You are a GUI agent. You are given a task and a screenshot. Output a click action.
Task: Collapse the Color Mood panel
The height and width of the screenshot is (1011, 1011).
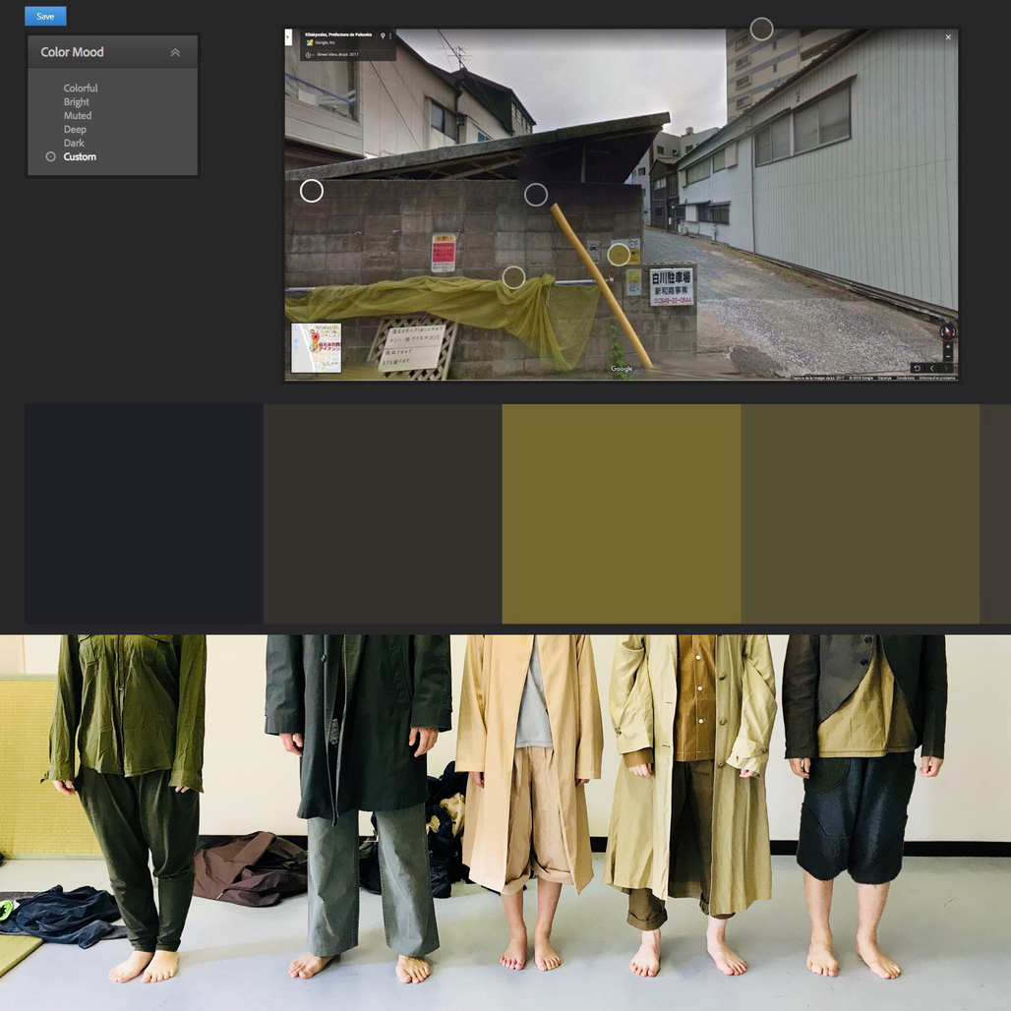pyautogui.click(x=175, y=53)
